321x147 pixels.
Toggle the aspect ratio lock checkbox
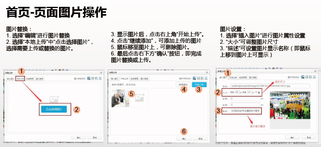click(256, 92)
